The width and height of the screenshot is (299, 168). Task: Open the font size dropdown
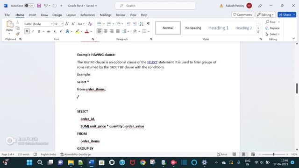[x=62, y=24]
